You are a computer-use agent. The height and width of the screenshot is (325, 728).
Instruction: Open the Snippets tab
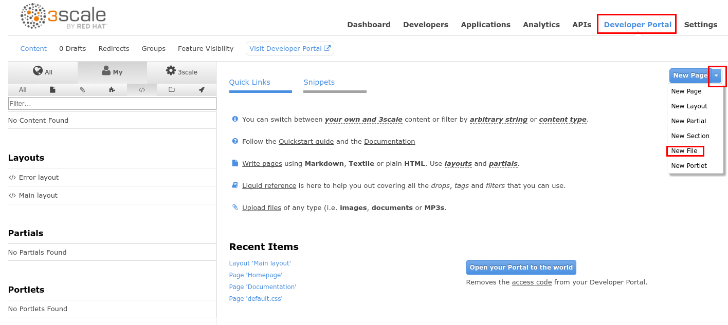pos(319,82)
